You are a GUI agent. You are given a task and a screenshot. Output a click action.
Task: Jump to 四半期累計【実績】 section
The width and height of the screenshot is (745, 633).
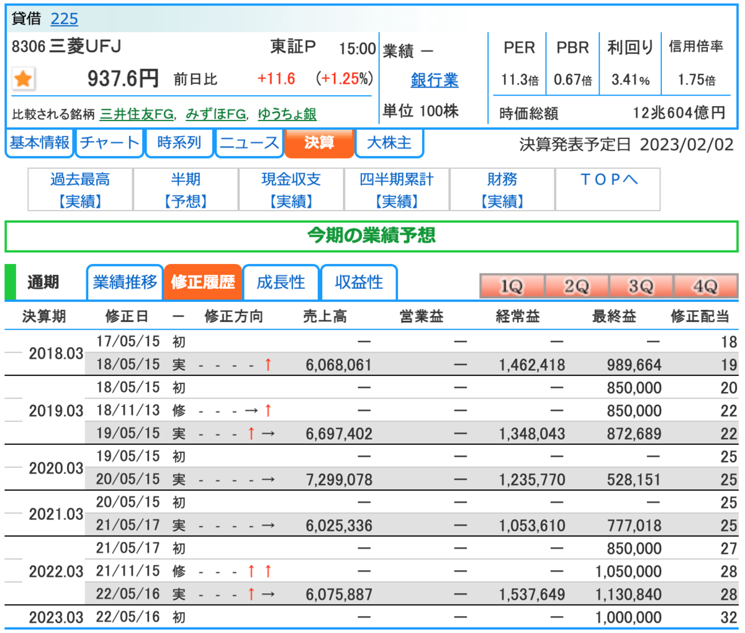click(397, 189)
